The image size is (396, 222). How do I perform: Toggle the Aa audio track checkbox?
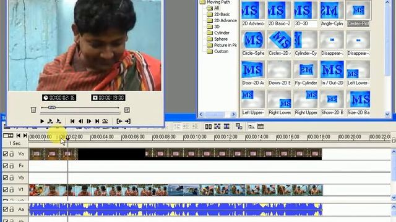[6, 209]
